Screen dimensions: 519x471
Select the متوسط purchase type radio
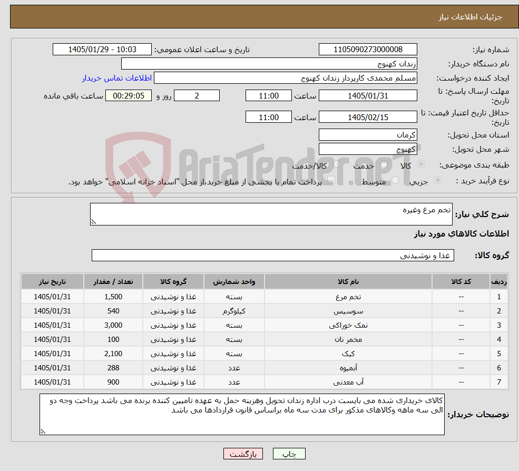395,180
